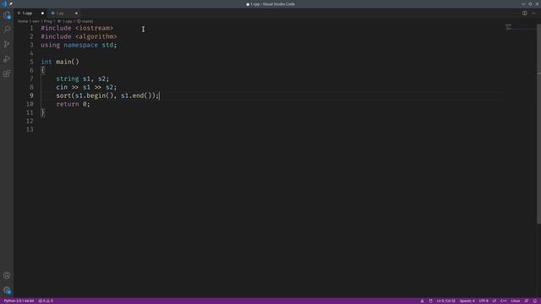
Task: Close the 1.py tab via unsaved dot
Action: (x=76, y=14)
